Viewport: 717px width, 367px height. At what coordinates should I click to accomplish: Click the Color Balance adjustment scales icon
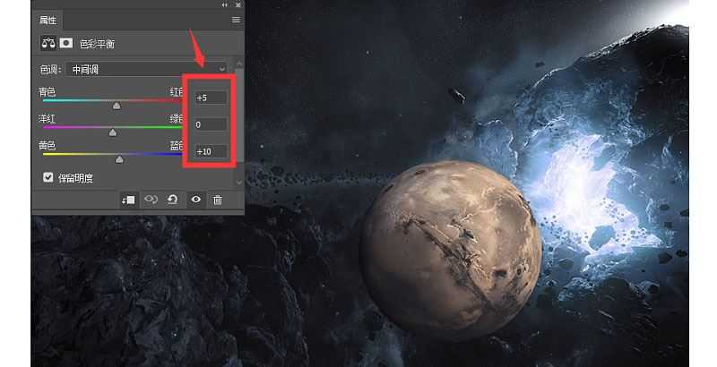pos(48,42)
